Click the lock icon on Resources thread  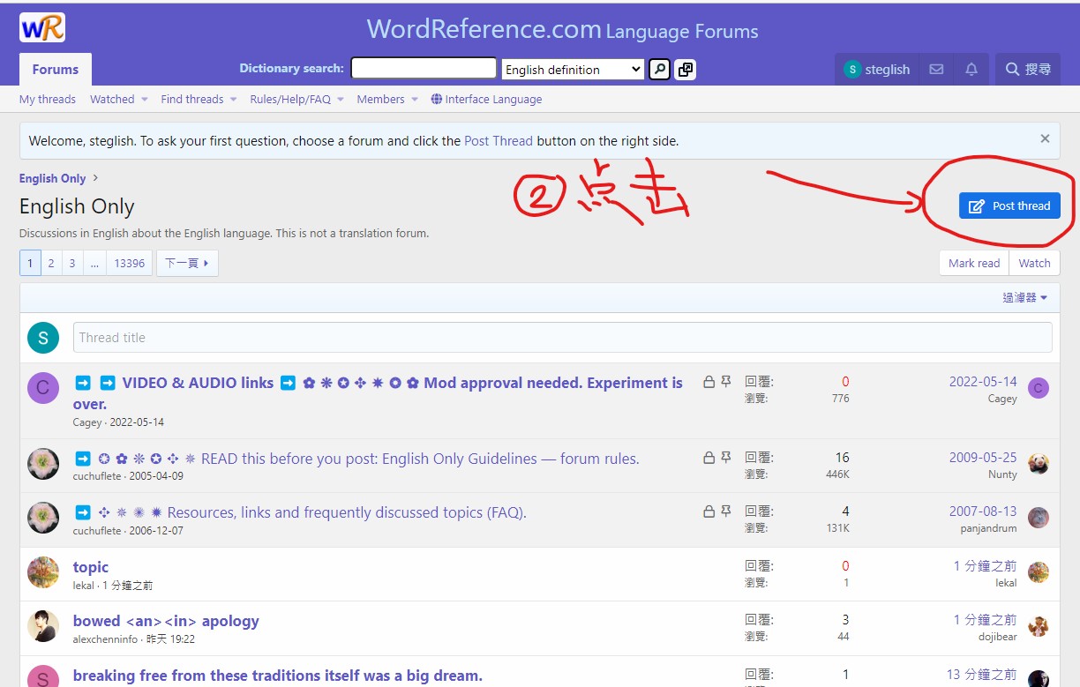point(709,512)
